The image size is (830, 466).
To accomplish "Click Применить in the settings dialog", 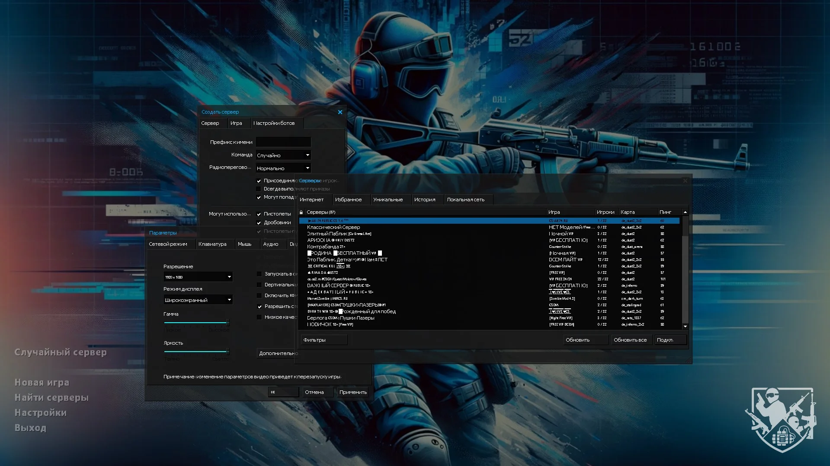I will pyautogui.click(x=353, y=392).
